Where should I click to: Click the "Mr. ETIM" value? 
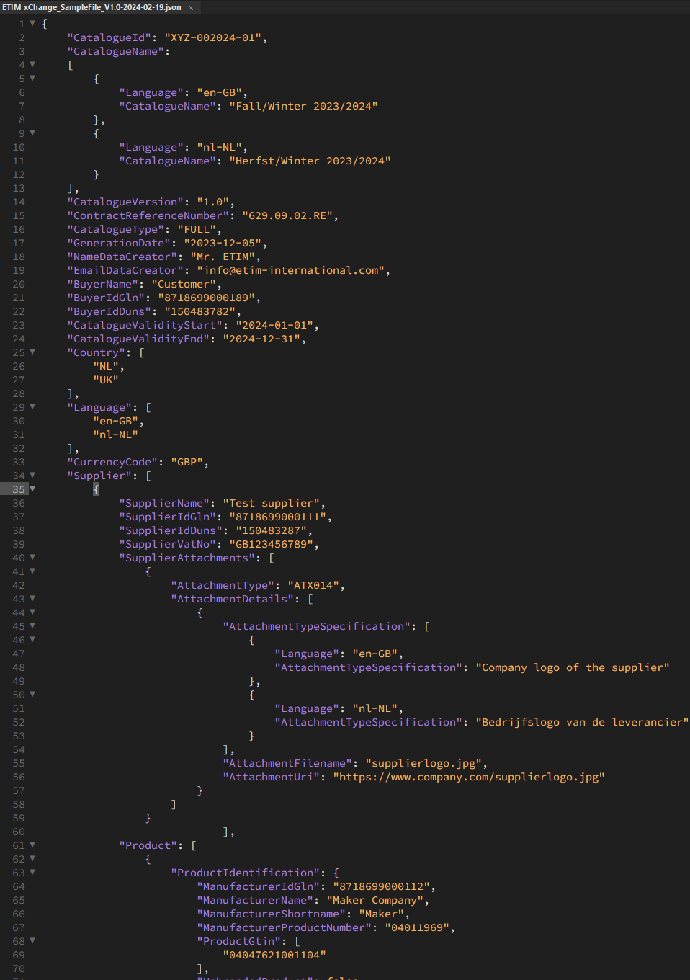(x=223, y=257)
